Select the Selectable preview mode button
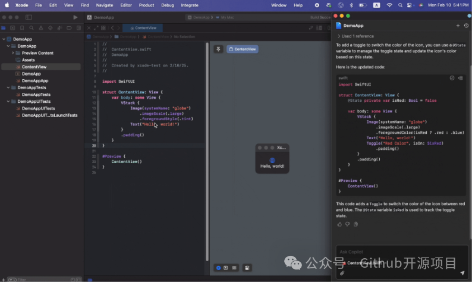The image size is (472, 282). [x=226, y=268]
